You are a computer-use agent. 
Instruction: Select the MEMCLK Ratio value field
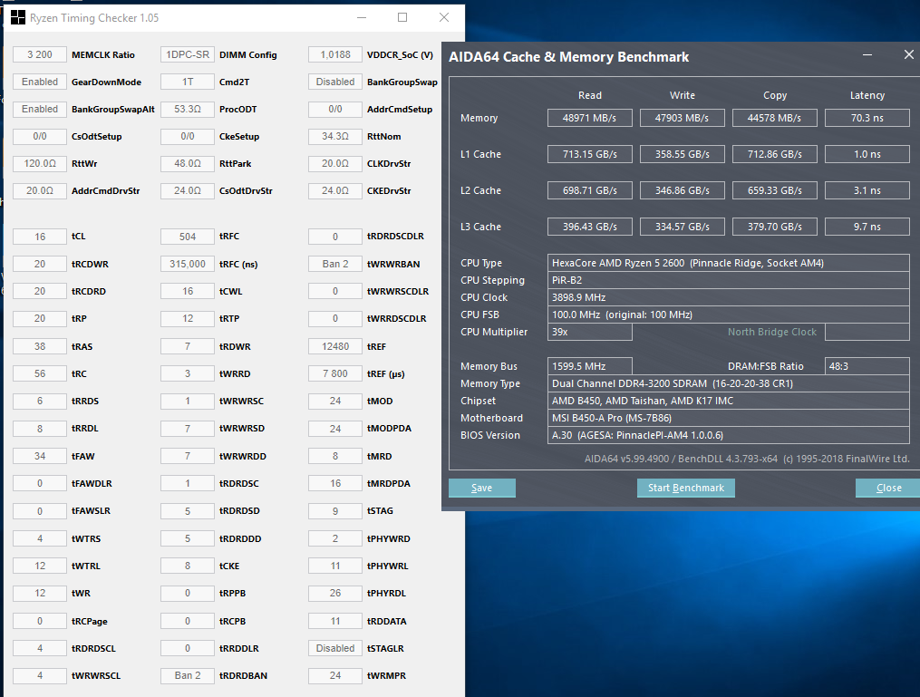40,54
